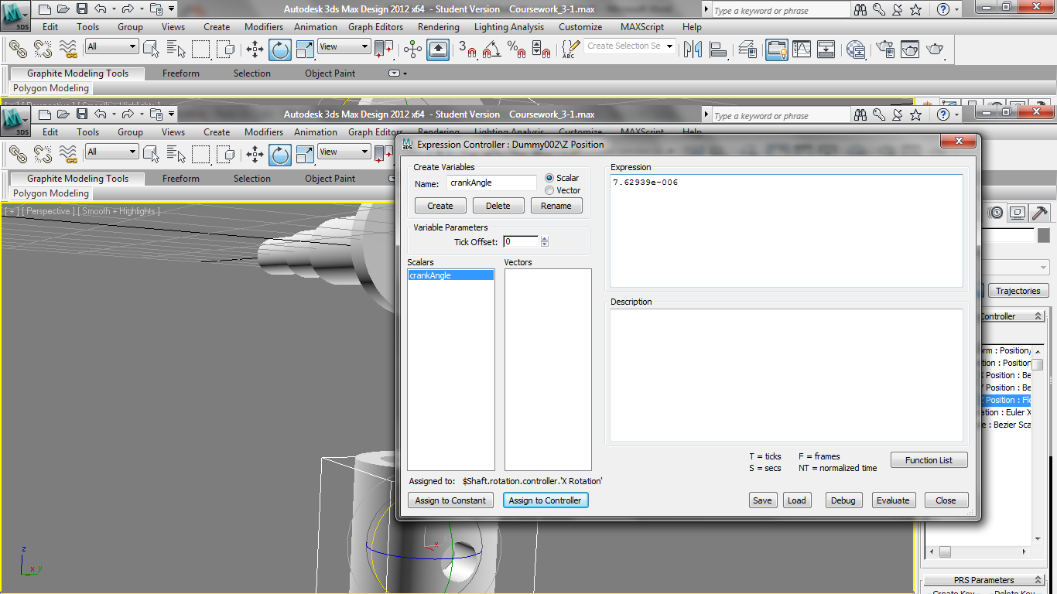This screenshot has height=594, width=1057.
Task: Click the Align tool icon
Action: pyautogui.click(x=718, y=49)
